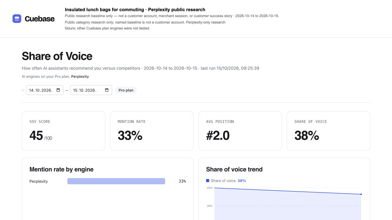
Task: Click the Cuebase logo icon
Action: click(17, 19)
